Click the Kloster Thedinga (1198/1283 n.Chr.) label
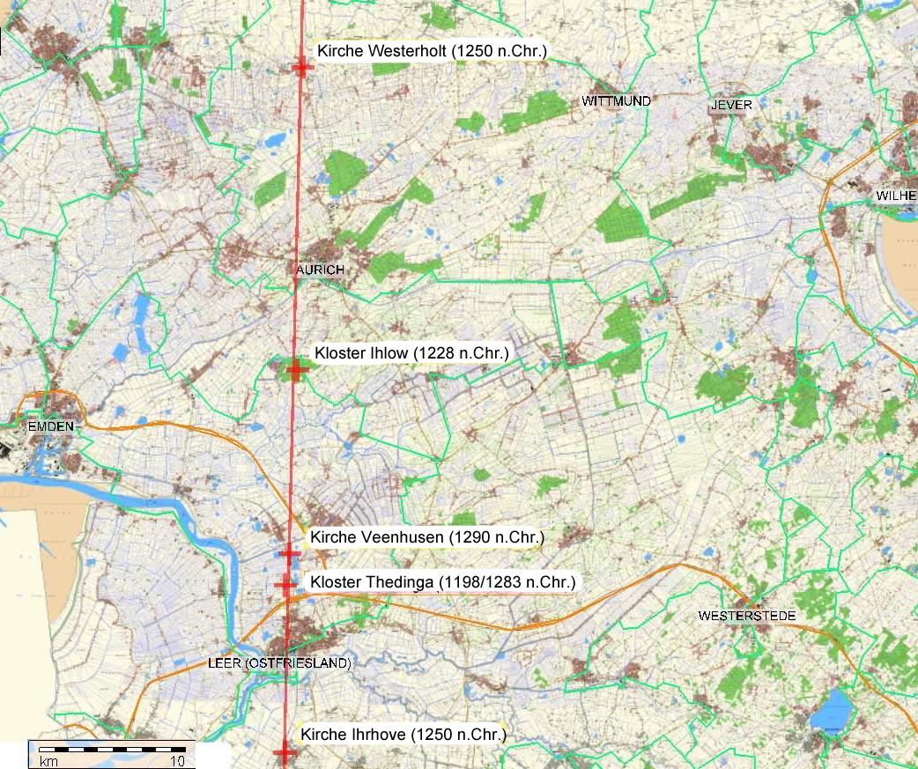The width and height of the screenshot is (918, 769). point(442,582)
